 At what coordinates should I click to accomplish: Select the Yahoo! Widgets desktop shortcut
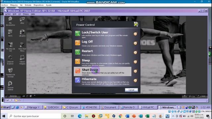point(22,60)
